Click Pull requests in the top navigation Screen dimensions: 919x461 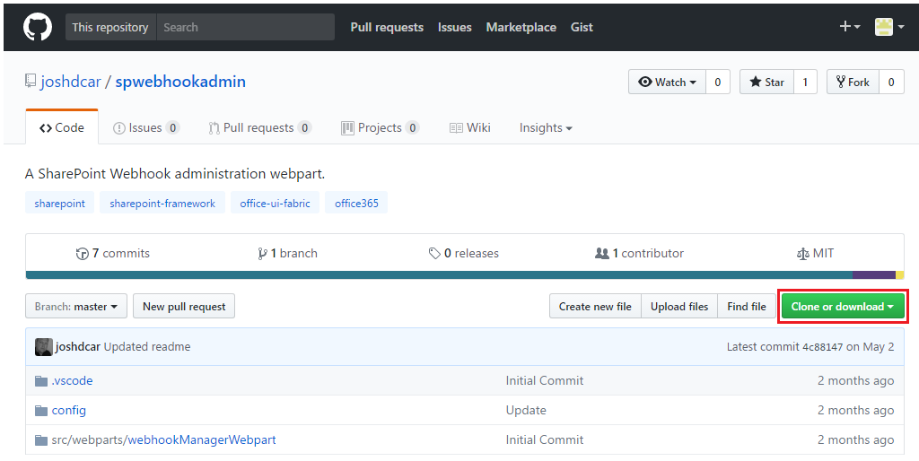coord(387,27)
